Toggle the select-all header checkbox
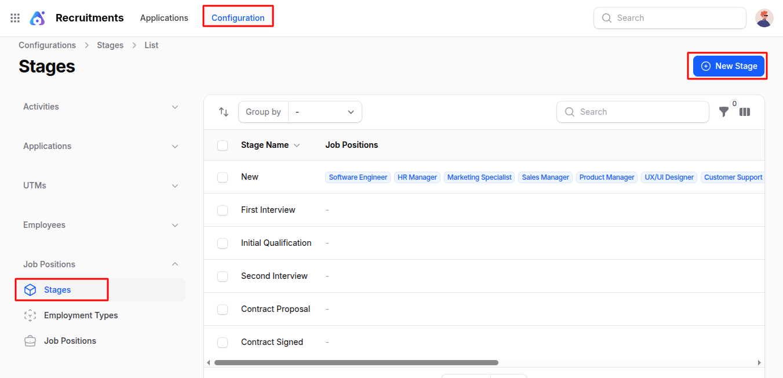 coord(223,146)
